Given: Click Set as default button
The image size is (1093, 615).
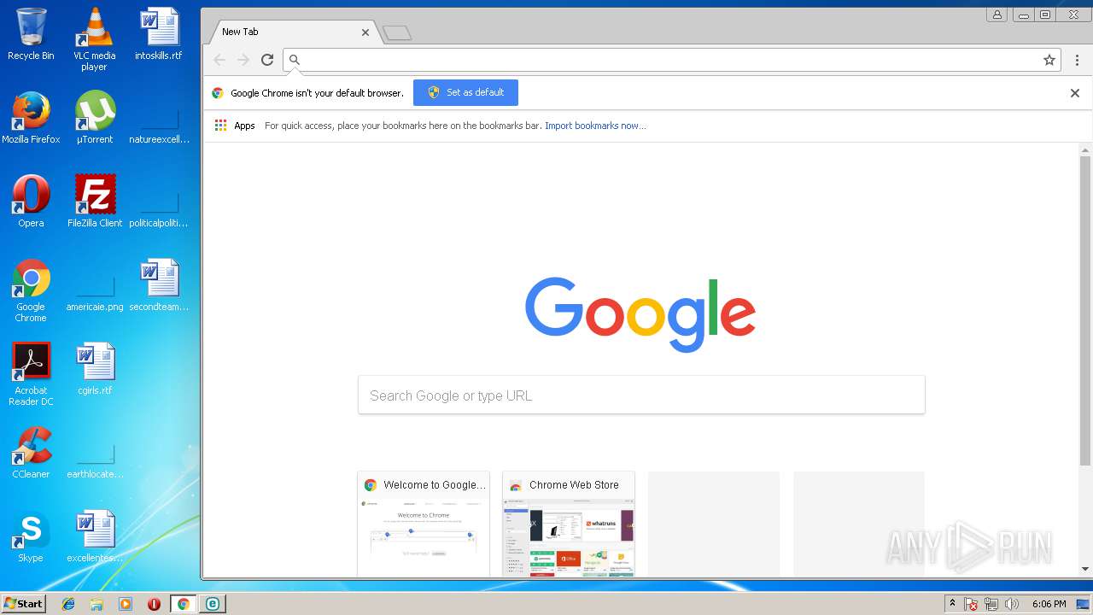Looking at the screenshot, I should pyautogui.click(x=465, y=92).
